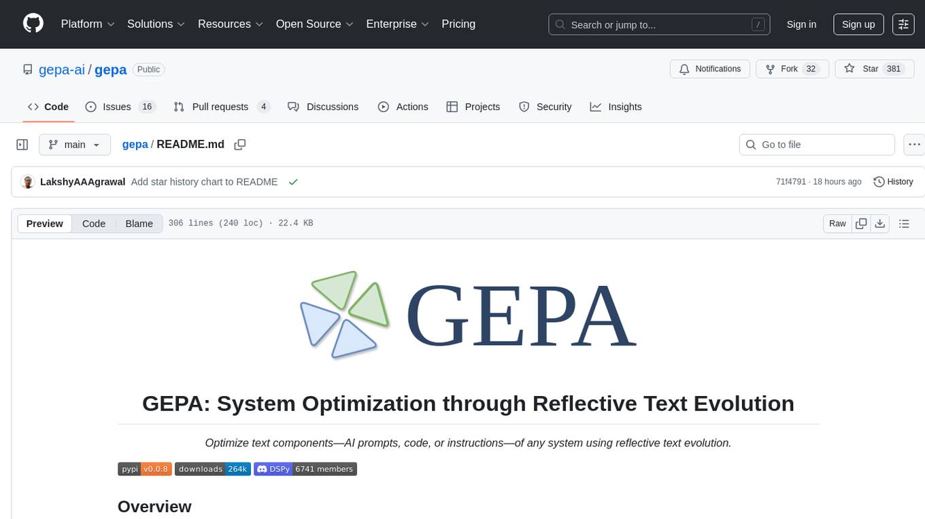Switch to the Issues tab
The image size is (925, 519).
tap(120, 107)
